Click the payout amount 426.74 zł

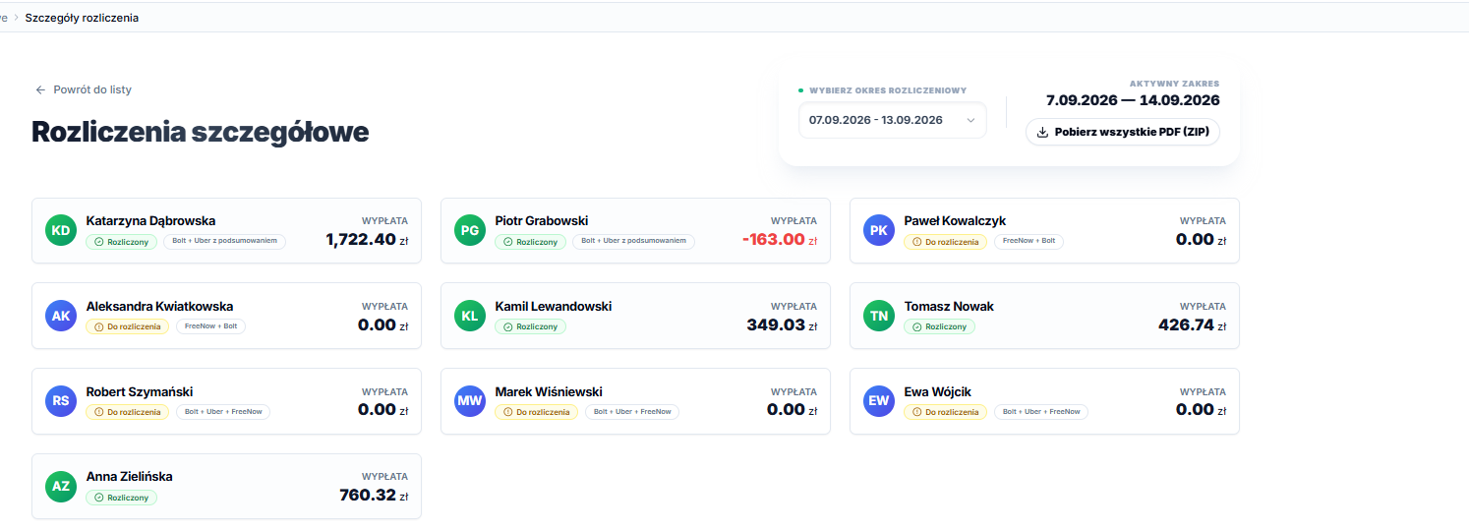point(1192,324)
